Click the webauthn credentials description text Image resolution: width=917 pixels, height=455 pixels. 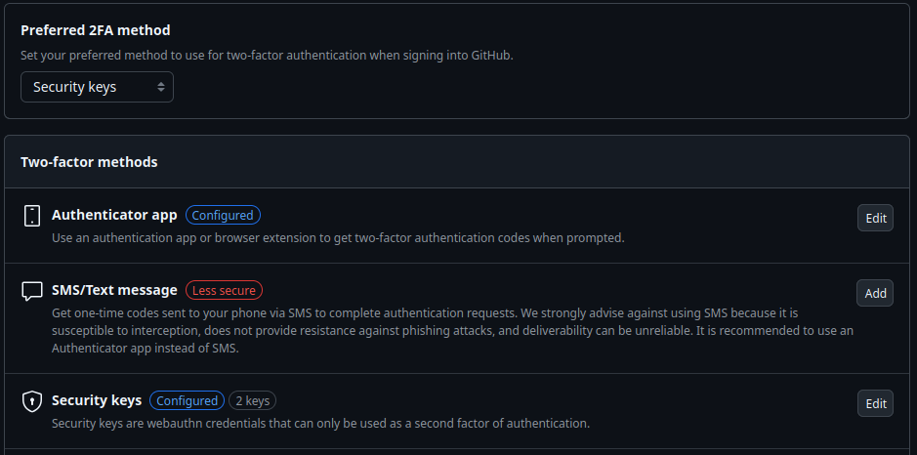coord(320,423)
